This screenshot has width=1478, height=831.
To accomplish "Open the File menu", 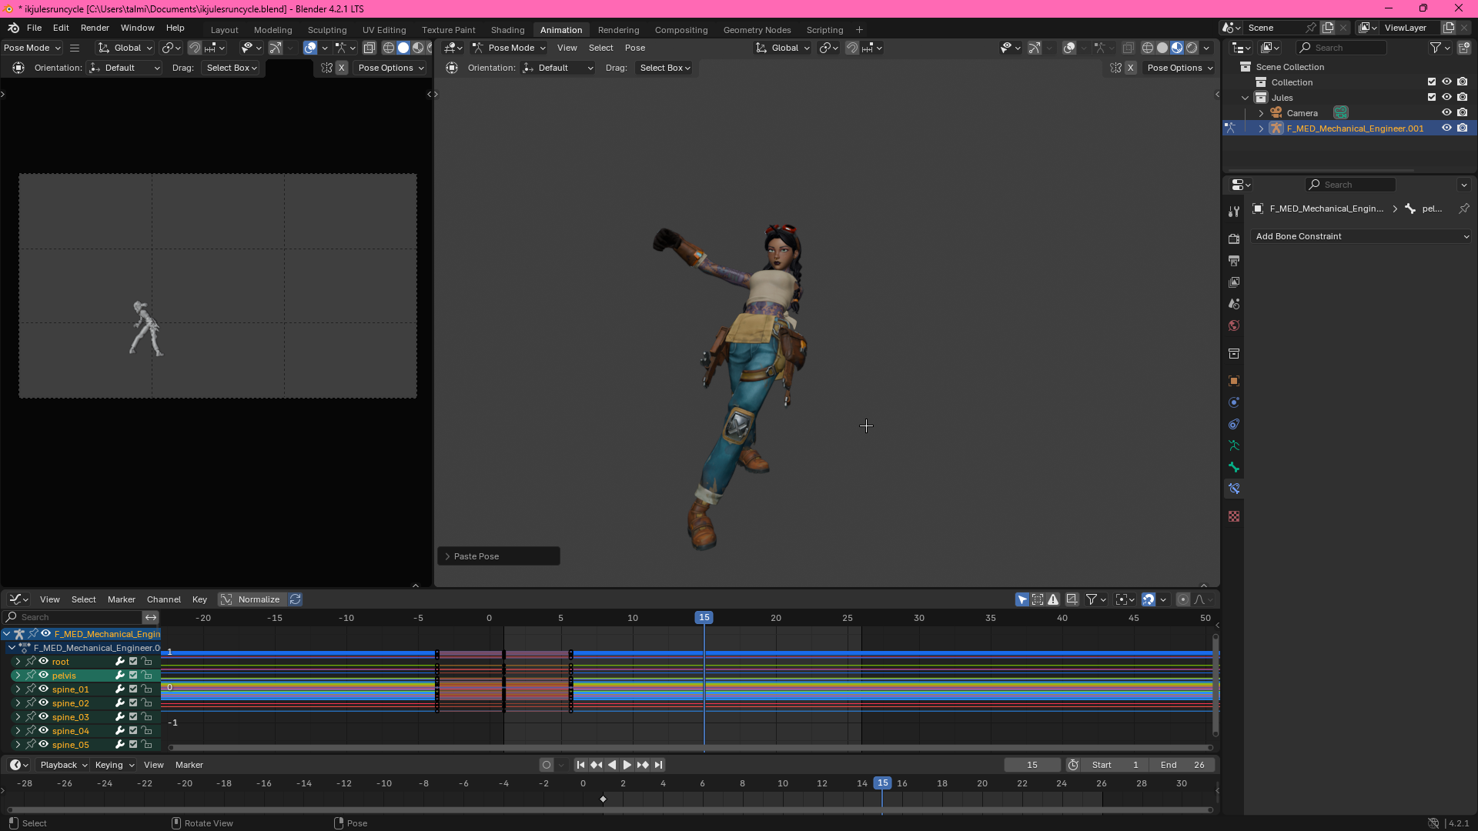I will [34, 28].
